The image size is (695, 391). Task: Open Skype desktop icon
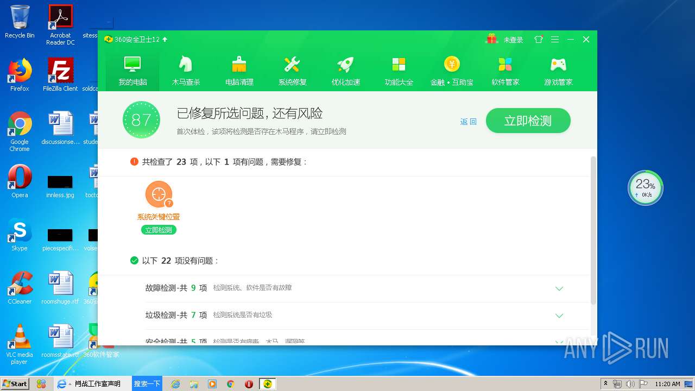pos(20,235)
